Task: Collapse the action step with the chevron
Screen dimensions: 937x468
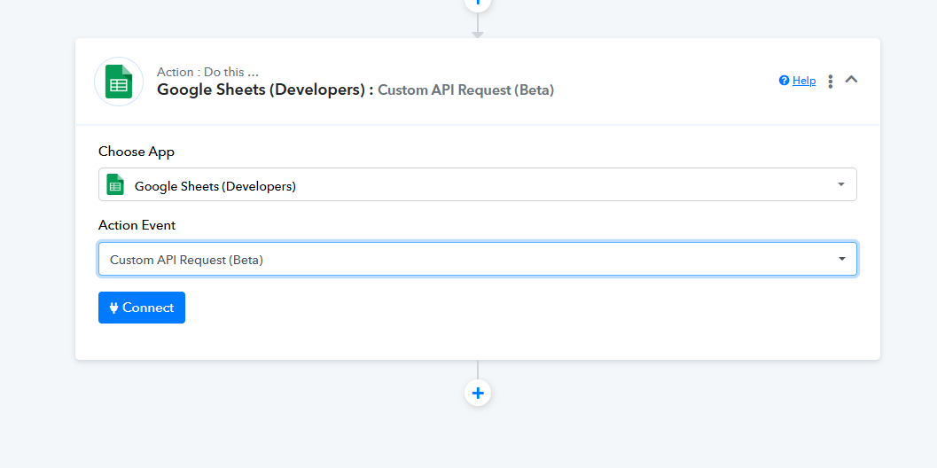Action: pos(852,79)
